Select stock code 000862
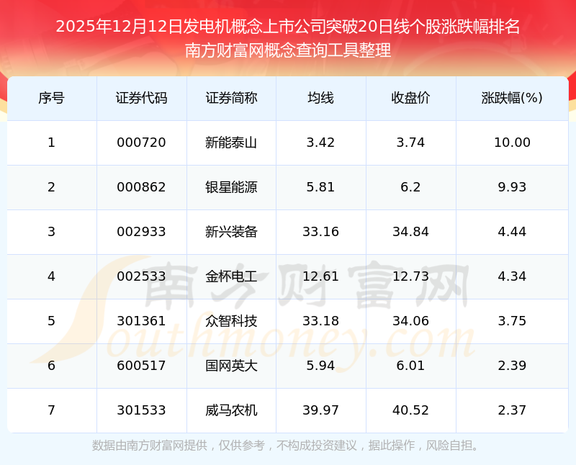 (x=141, y=187)
